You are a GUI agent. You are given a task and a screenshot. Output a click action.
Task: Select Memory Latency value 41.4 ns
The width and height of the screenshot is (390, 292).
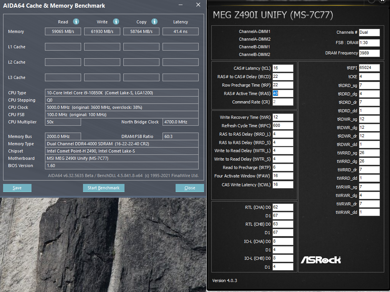181,31
